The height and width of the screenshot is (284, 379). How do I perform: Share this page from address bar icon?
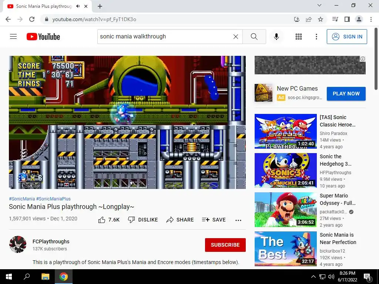click(x=309, y=19)
